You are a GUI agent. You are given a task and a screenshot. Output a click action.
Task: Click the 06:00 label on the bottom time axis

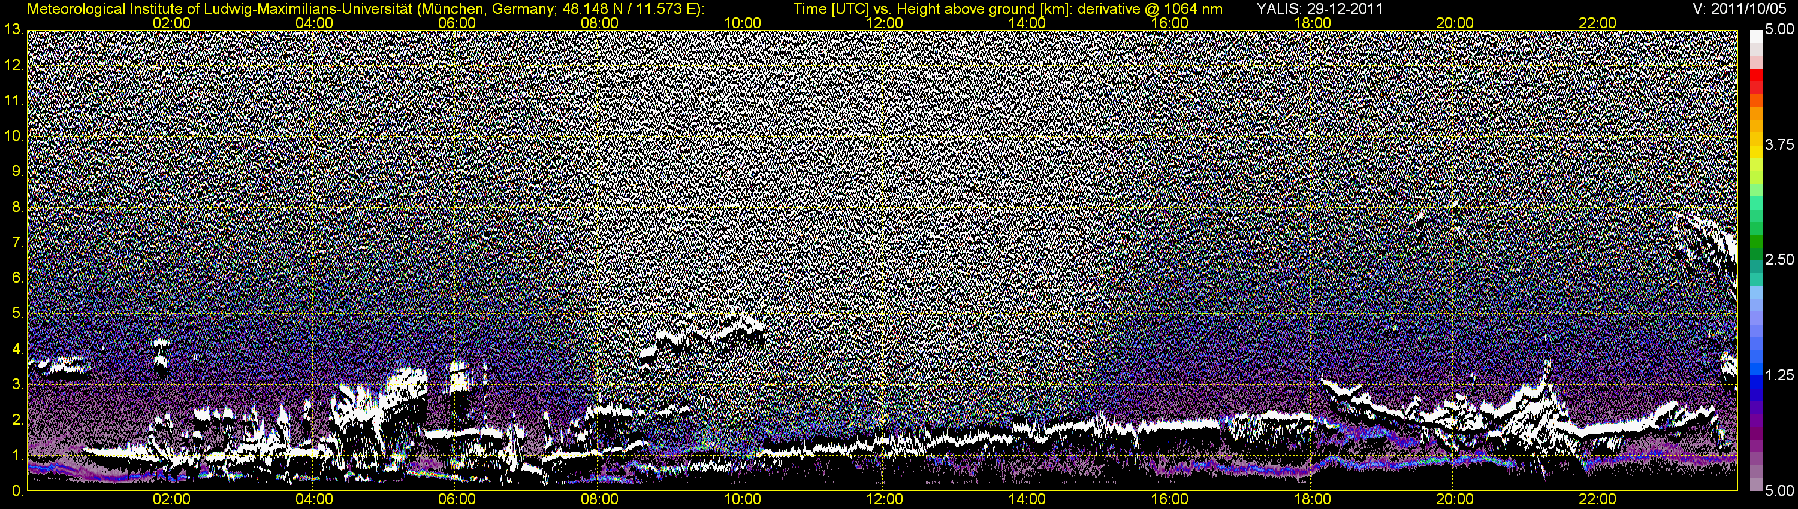[x=457, y=499]
